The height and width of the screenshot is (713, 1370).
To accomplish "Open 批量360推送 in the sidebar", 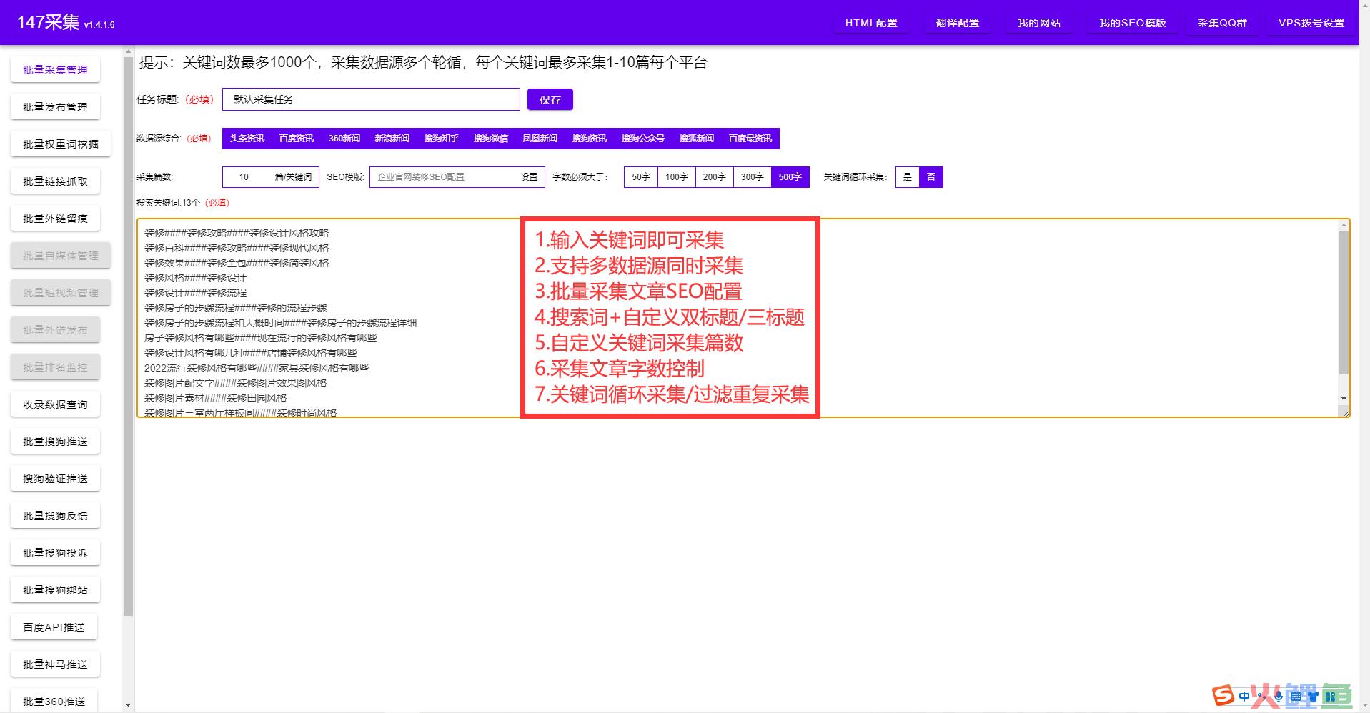I will [x=54, y=702].
